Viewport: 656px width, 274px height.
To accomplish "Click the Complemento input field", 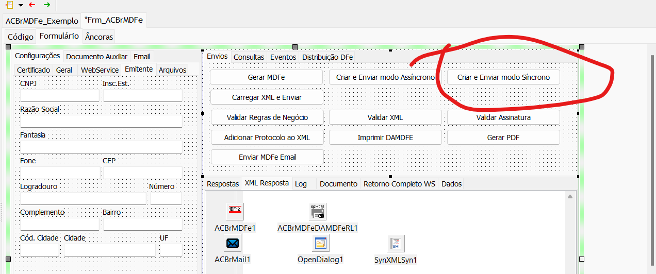I will 59,224.
